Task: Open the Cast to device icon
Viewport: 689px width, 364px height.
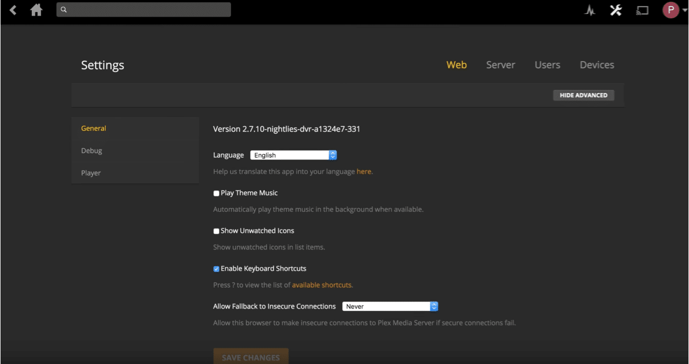Action: 642,10
